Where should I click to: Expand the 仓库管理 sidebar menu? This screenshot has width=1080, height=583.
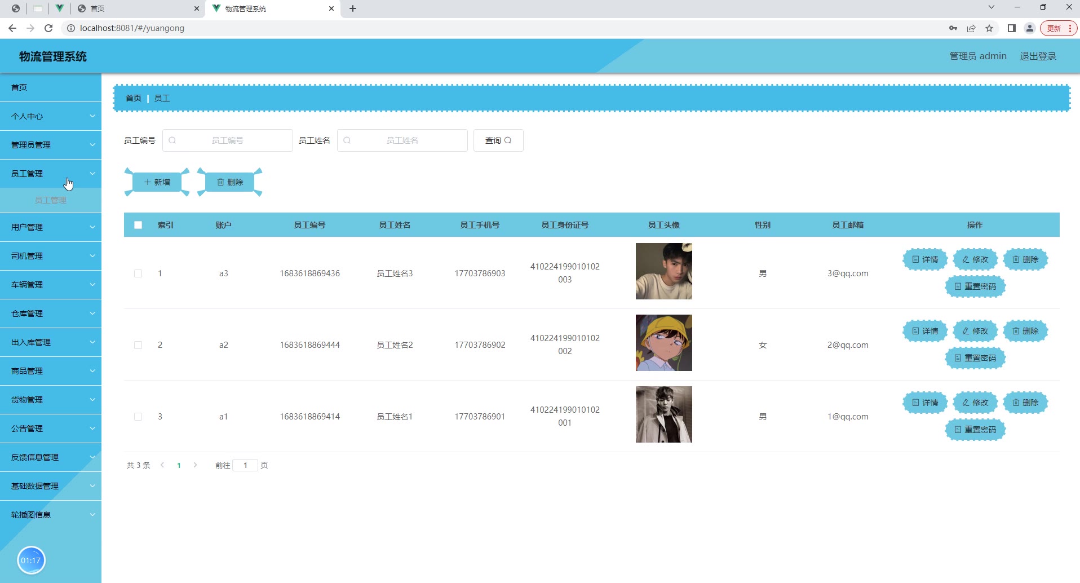click(x=51, y=313)
